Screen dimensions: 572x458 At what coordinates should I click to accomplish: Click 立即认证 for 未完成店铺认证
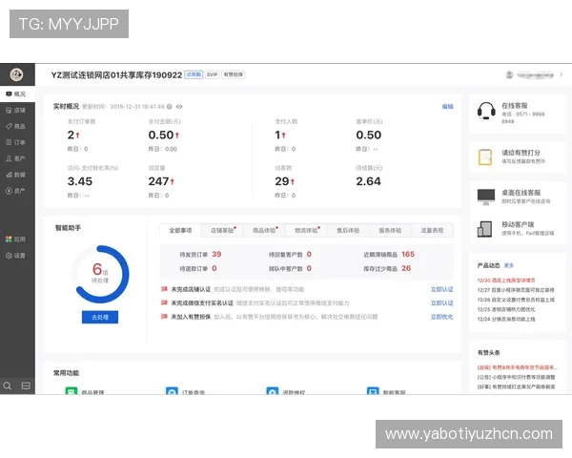(x=441, y=289)
